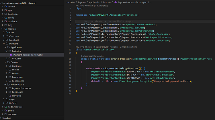This screenshot has width=215, height=120.
Task: Click AfribaPayProcessor import on line 9
Action: point(157,34)
